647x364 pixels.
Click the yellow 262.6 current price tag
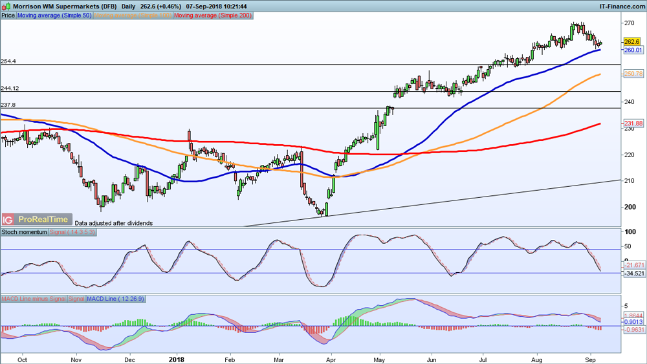[x=631, y=41]
